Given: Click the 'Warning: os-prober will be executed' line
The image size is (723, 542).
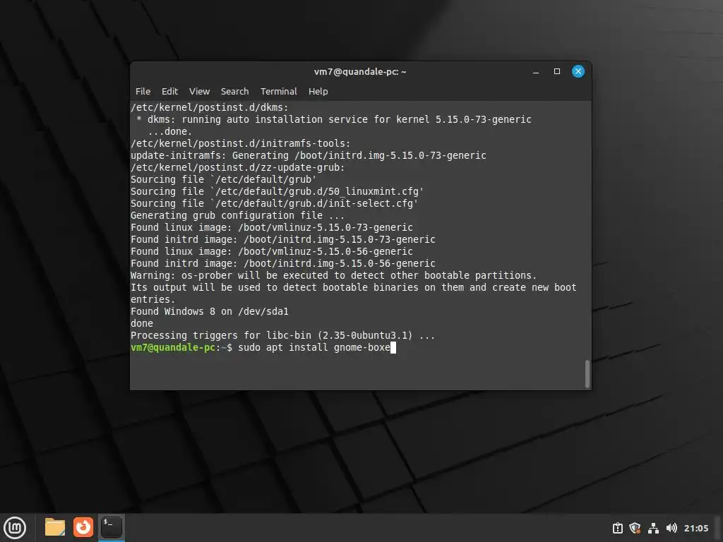Looking at the screenshot, I should point(333,276).
